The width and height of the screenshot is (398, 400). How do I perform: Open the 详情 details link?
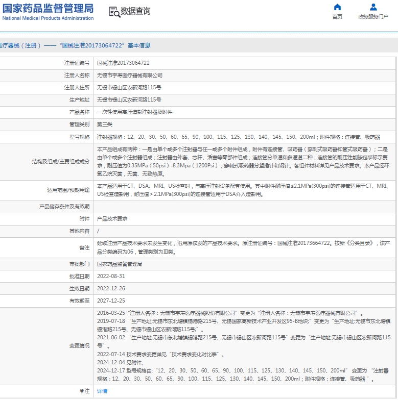point(102,391)
